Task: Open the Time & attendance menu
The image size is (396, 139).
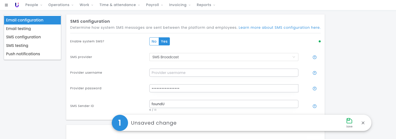Action: tap(120, 5)
